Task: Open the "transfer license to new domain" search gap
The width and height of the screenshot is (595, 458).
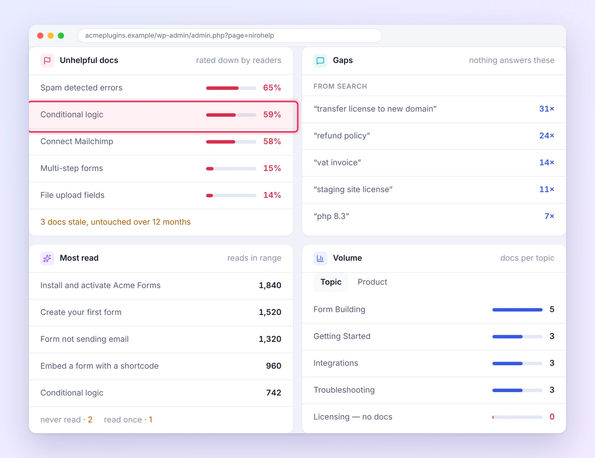Action: (434, 109)
